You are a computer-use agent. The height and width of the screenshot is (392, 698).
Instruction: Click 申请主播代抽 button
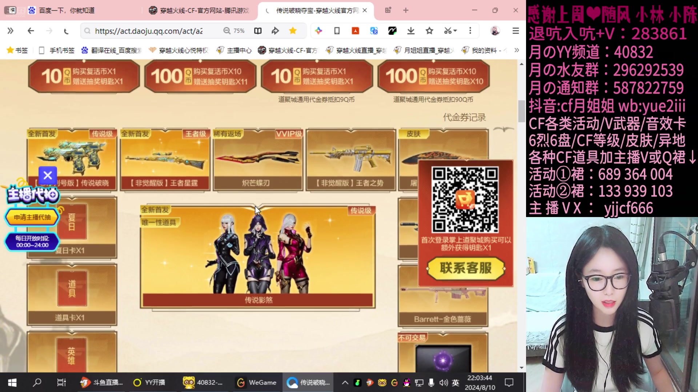click(32, 217)
